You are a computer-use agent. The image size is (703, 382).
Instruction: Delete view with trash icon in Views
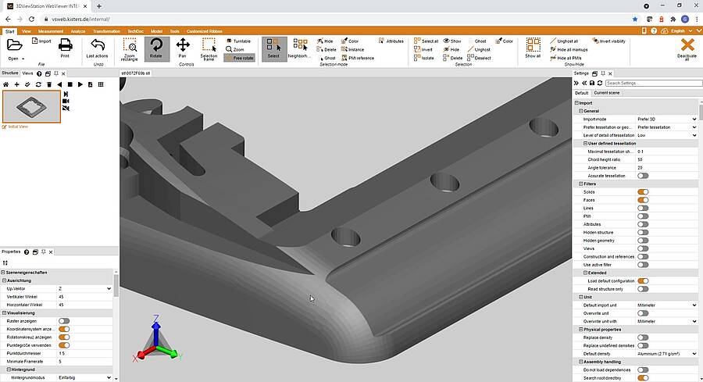point(49,84)
